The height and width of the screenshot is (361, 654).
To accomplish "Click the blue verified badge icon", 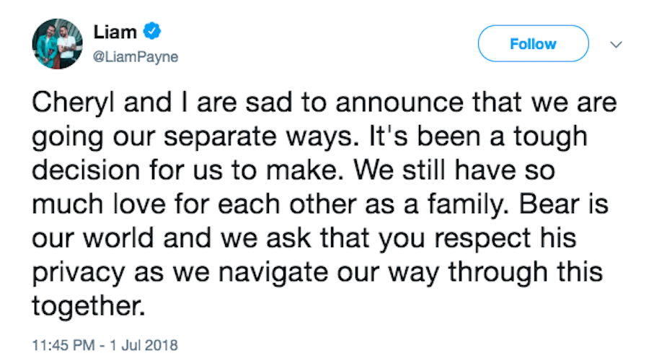I will [x=152, y=31].
